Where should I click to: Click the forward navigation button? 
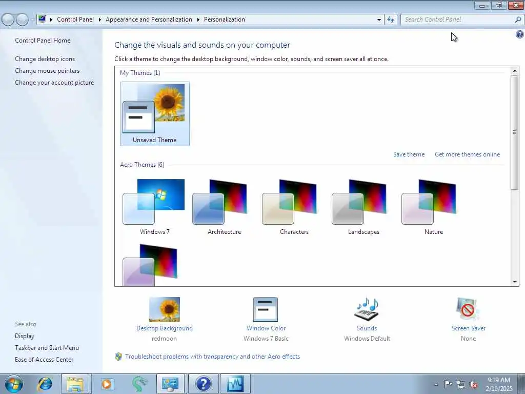[x=23, y=19]
